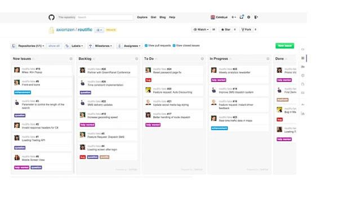Click the Graphs bar-chart icon in right sidebar
Viewport: 338px width, 211px height.
tap(303, 114)
